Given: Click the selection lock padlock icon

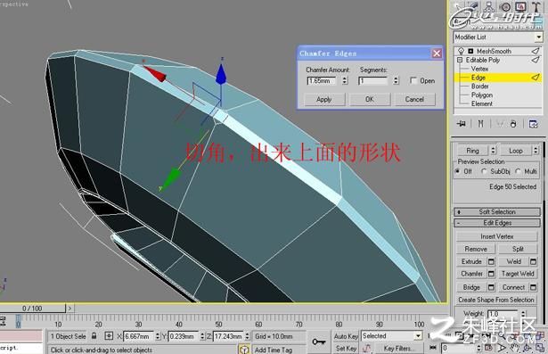Looking at the screenshot, I should click(94, 336).
